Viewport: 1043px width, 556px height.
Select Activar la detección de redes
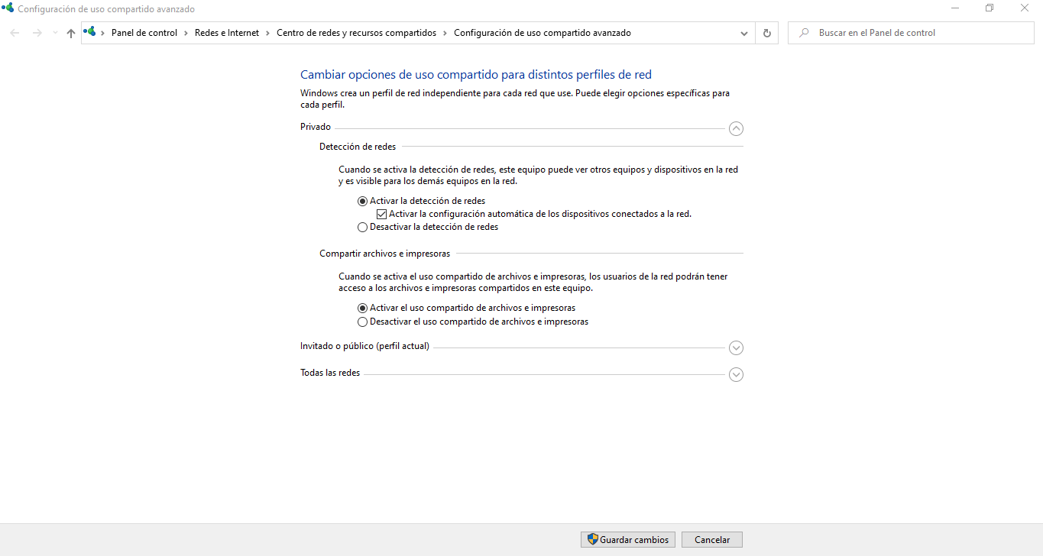pyautogui.click(x=363, y=201)
